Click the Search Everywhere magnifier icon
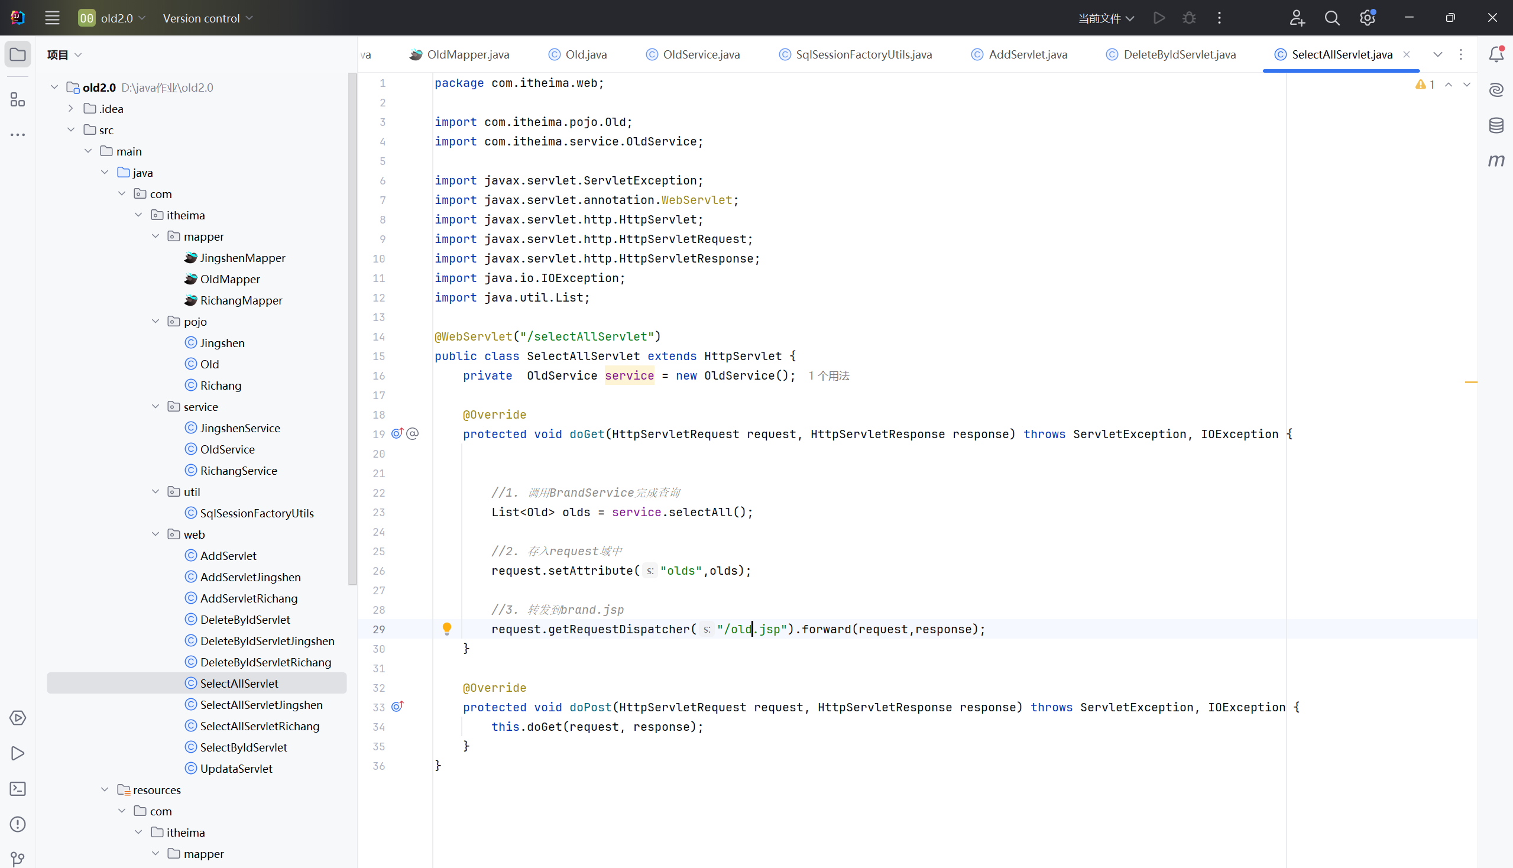 coord(1331,18)
